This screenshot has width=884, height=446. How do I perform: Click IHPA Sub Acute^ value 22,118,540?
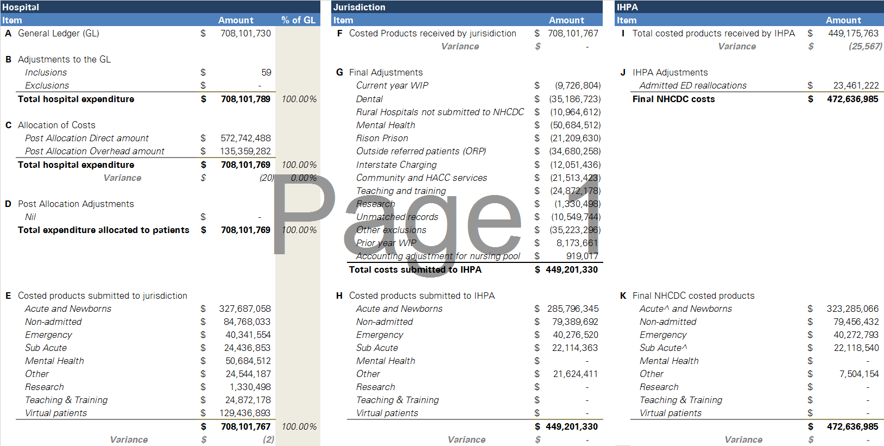click(x=856, y=348)
